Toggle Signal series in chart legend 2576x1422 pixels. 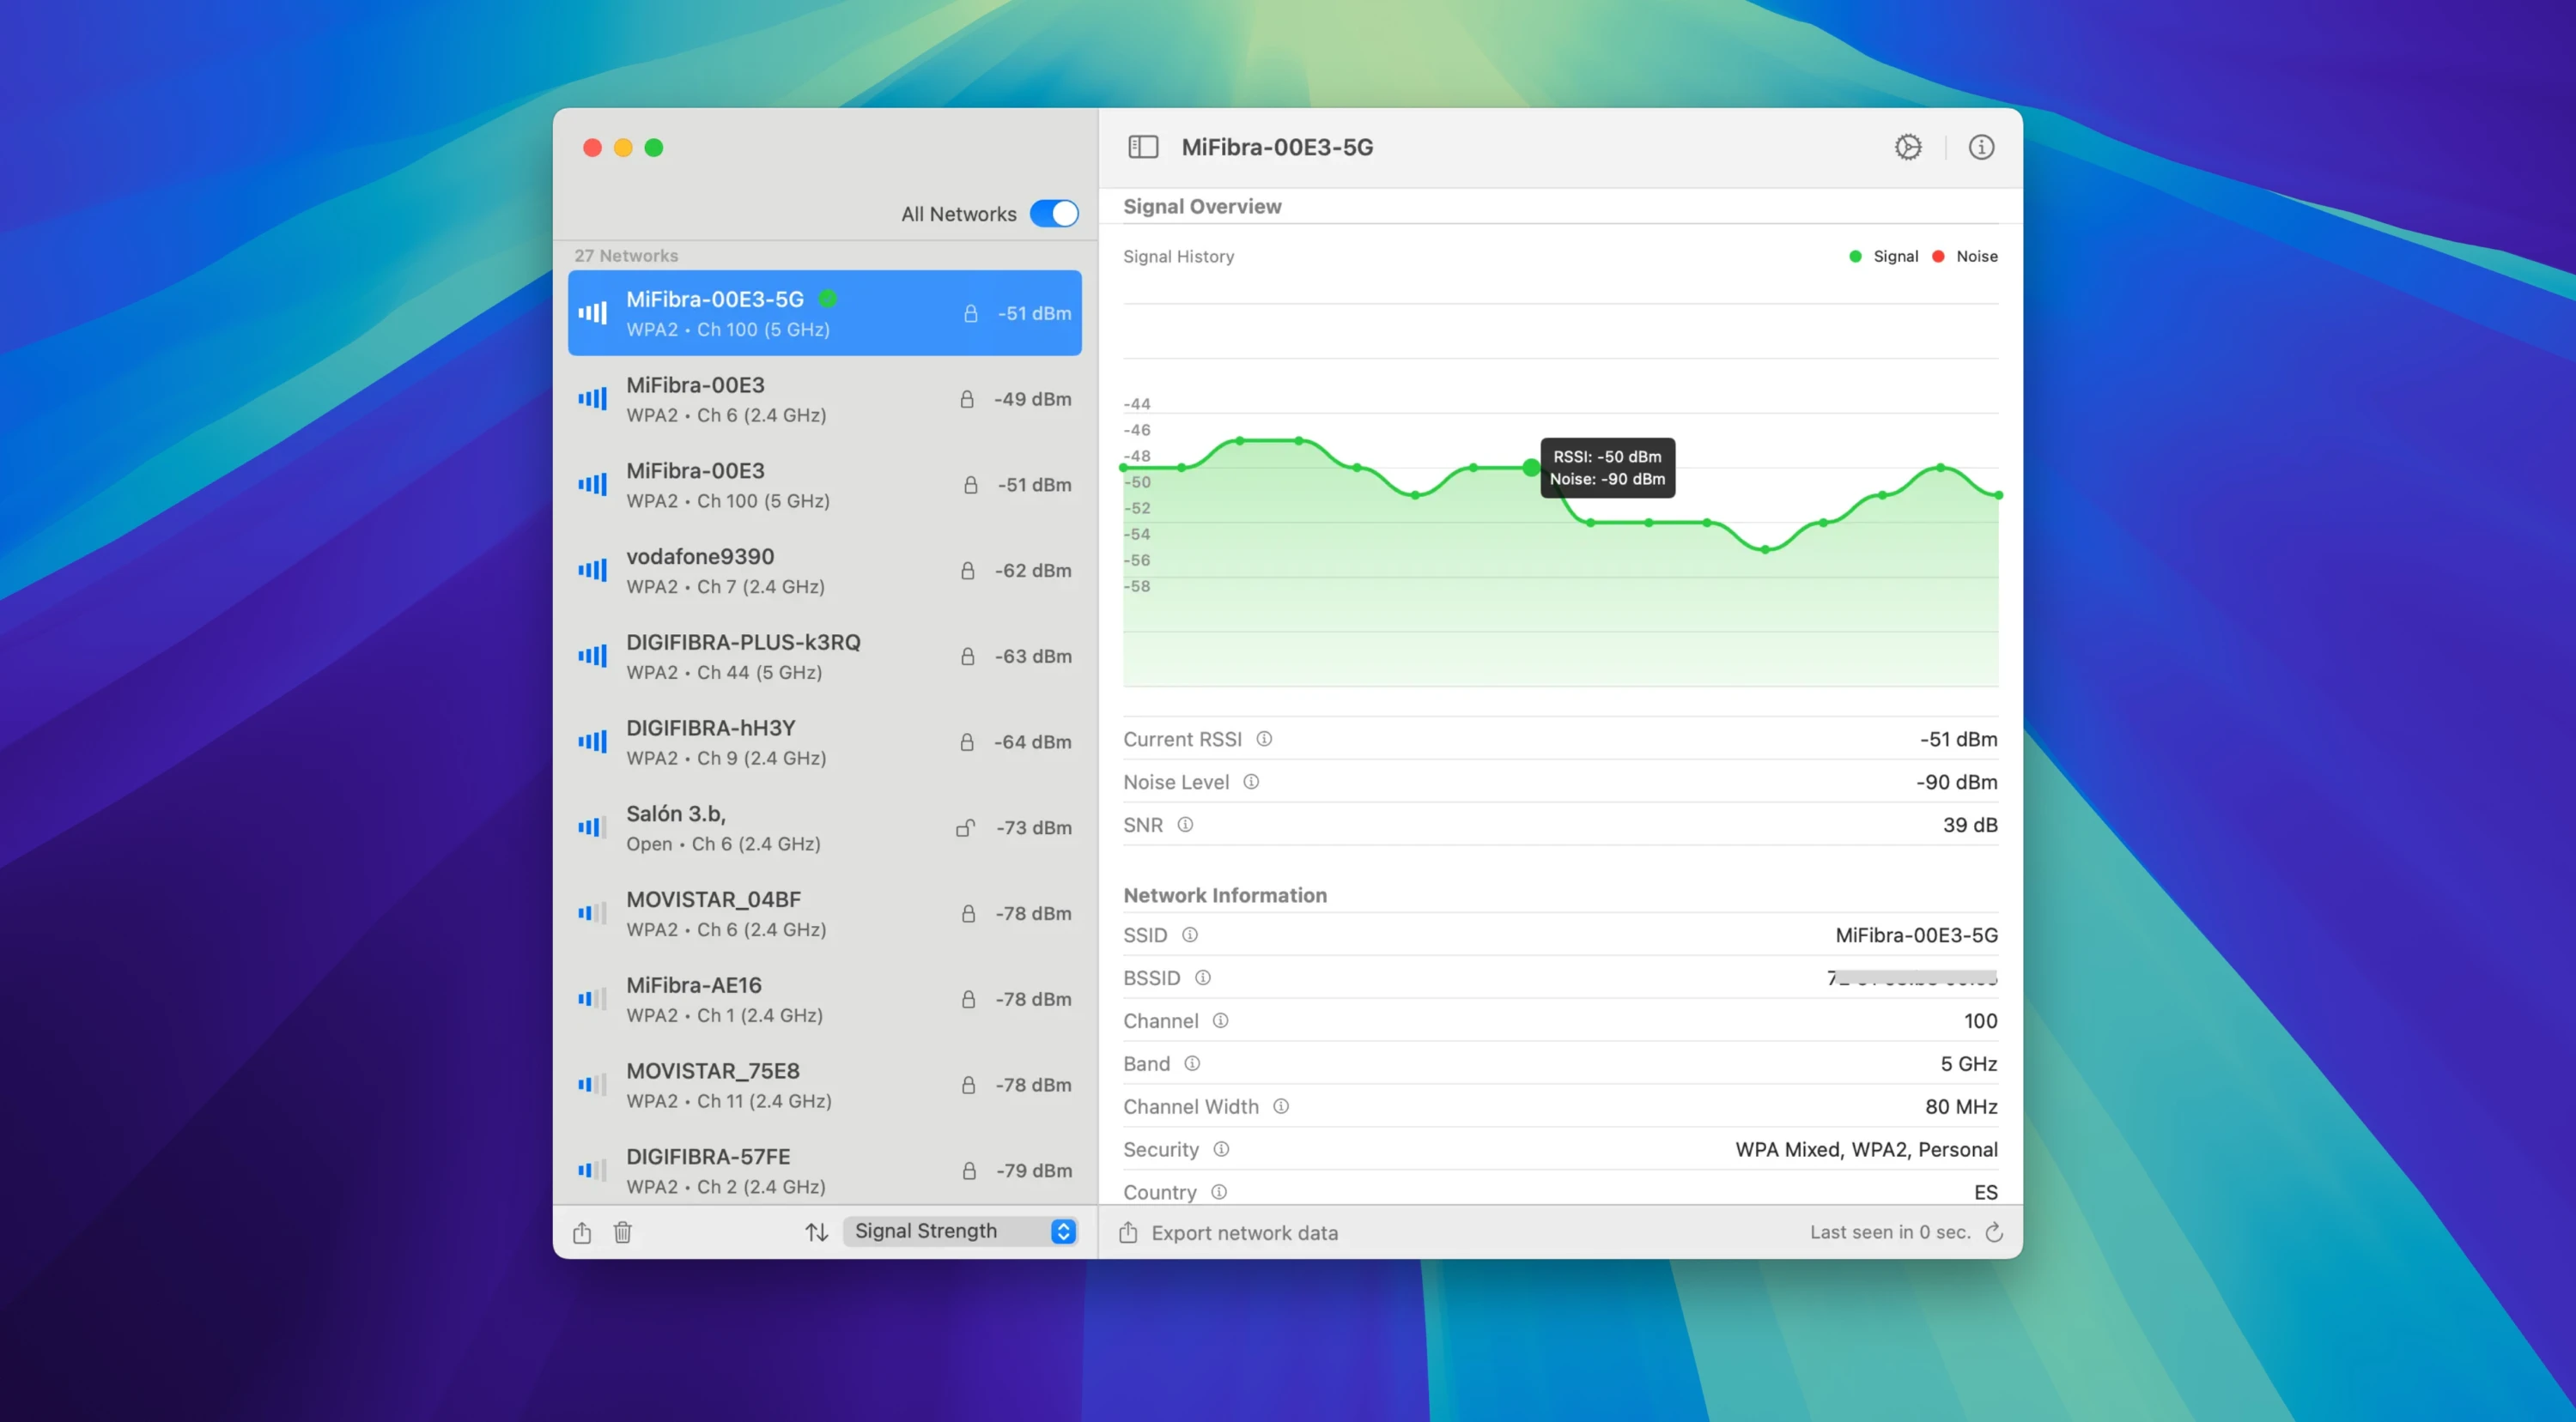tap(1883, 256)
